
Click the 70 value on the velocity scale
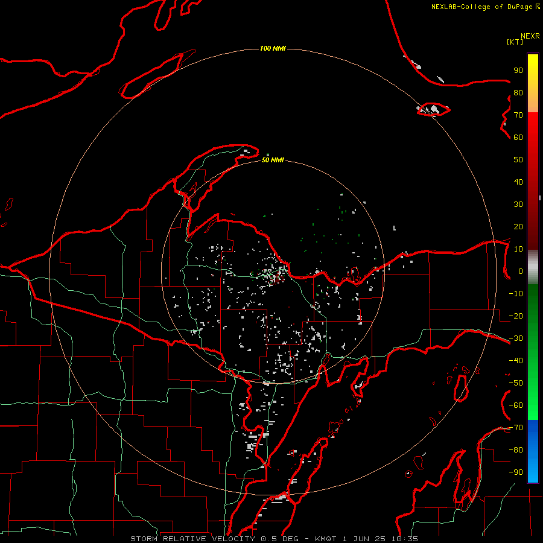518,115
